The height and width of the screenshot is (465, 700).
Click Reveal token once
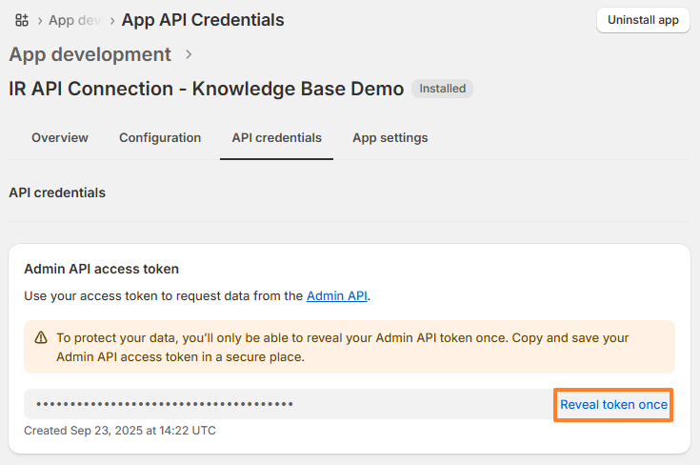point(613,405)
